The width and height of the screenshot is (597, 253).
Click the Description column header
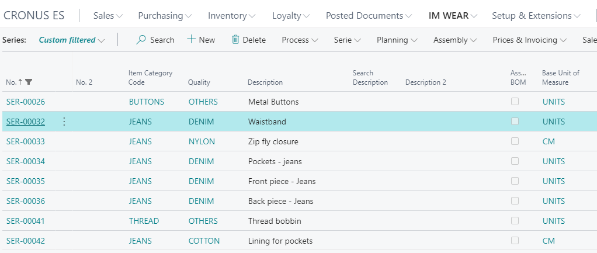pyautogui.click(x=265, y=82)
